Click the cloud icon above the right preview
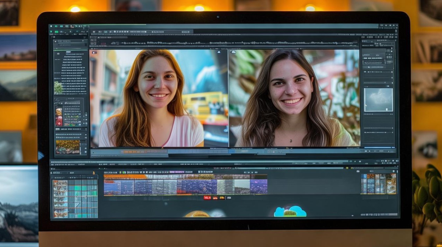442x247 pixels. point(233,52)
